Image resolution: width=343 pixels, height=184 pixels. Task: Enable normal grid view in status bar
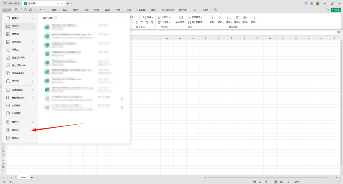[x=276, y=182]
